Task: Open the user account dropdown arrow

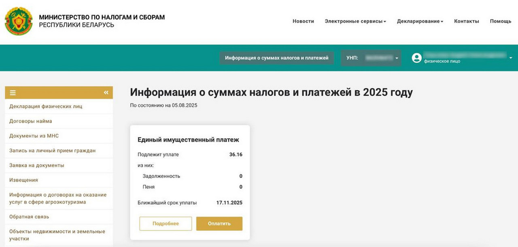Action: 510,58
